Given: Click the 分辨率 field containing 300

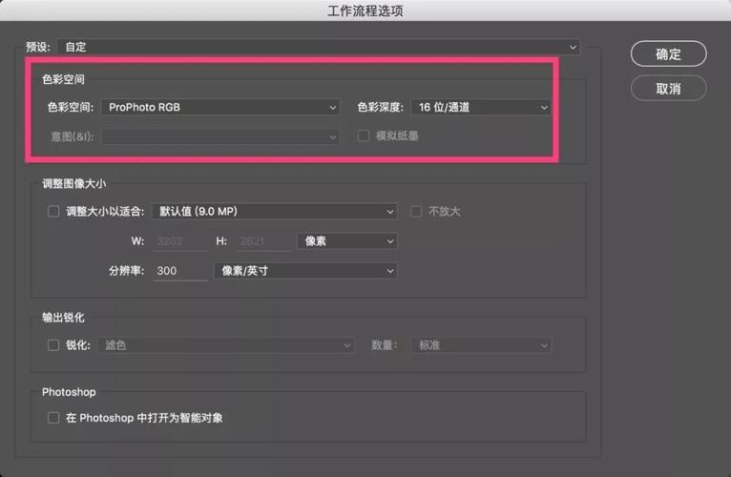Looking at the screenshot, I should pos(179,271).
